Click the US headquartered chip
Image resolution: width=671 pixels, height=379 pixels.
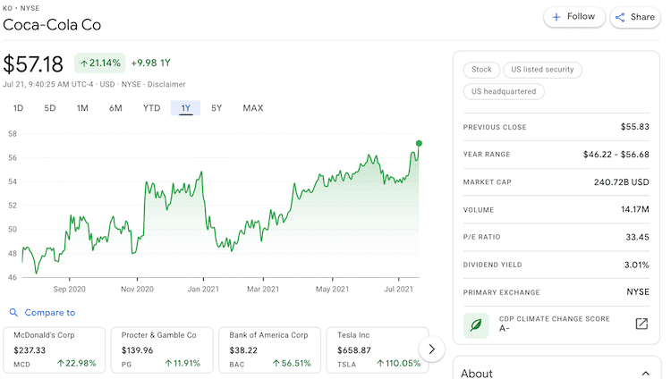(504, 91)
